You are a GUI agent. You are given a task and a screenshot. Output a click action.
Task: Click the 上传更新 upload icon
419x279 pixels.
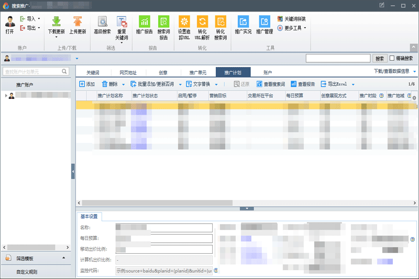(78, 21)
